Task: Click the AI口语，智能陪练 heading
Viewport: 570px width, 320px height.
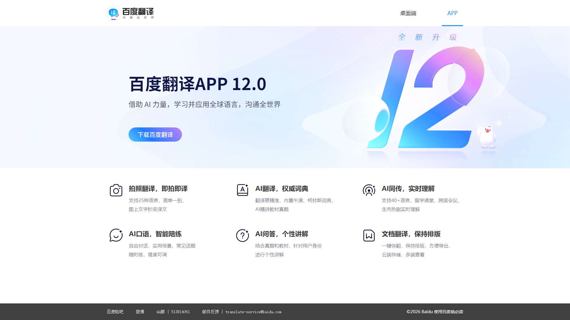Action: [155, 234]
